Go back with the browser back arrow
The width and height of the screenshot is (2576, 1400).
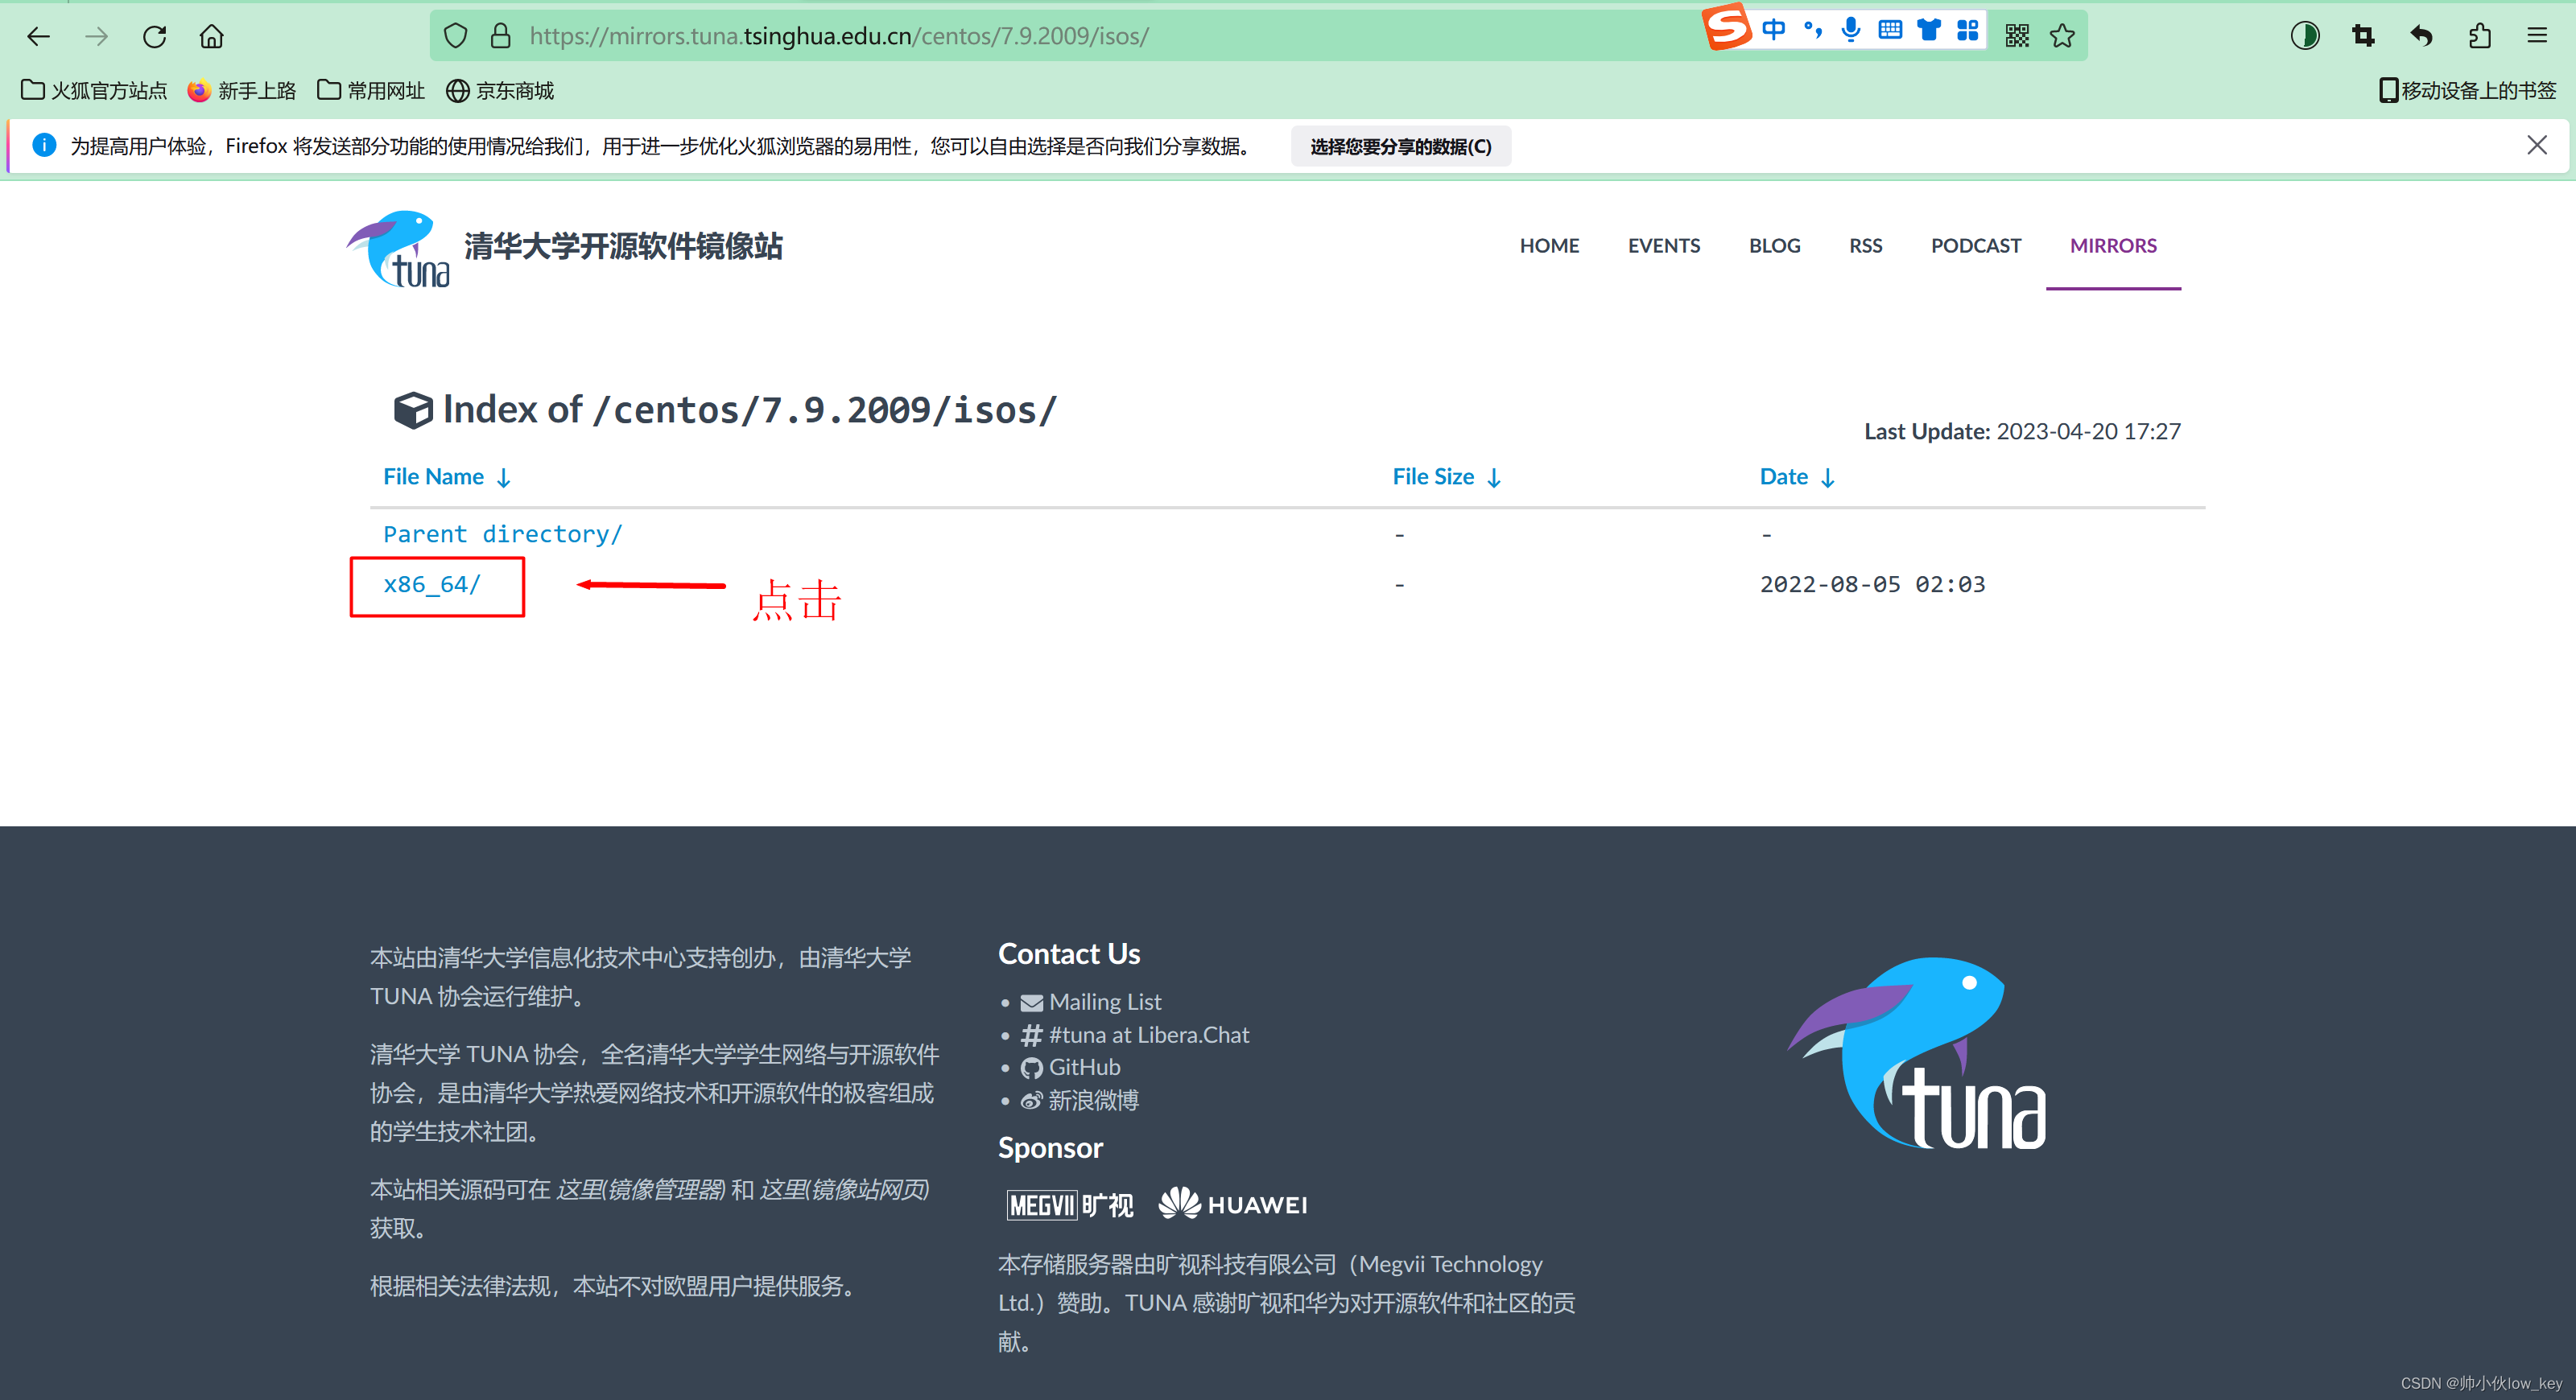(x=38, y=36)
